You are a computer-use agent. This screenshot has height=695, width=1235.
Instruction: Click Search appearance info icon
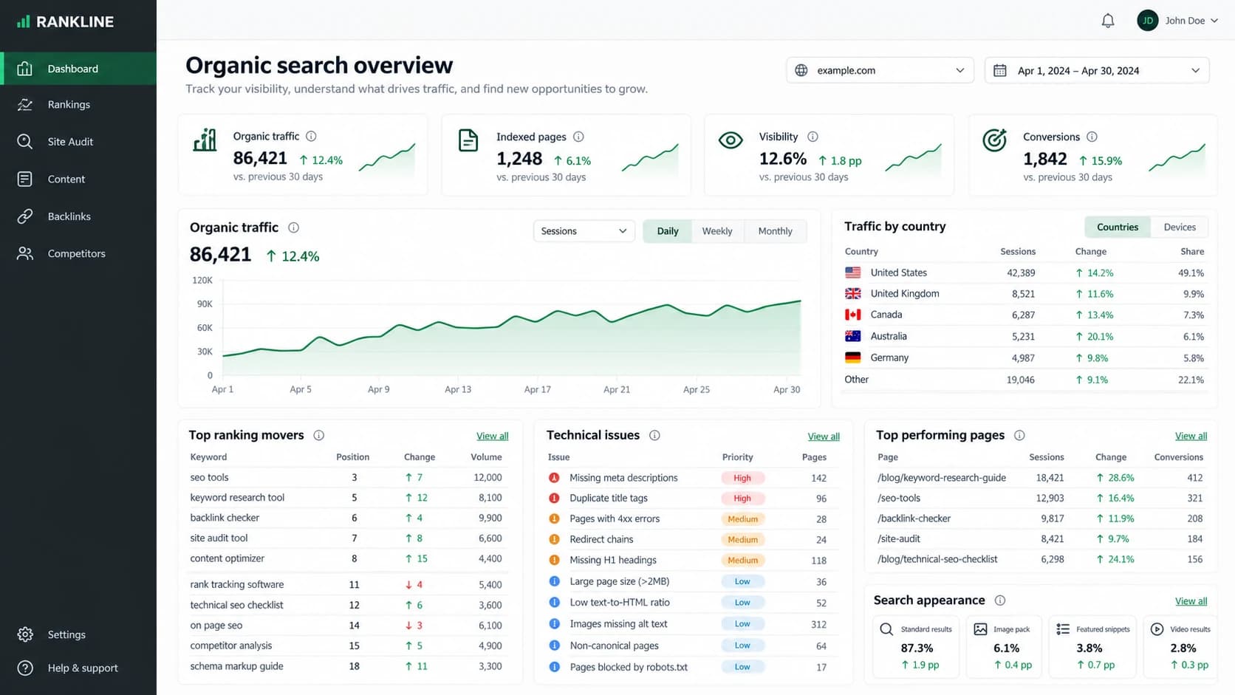tap(1000, 600)
